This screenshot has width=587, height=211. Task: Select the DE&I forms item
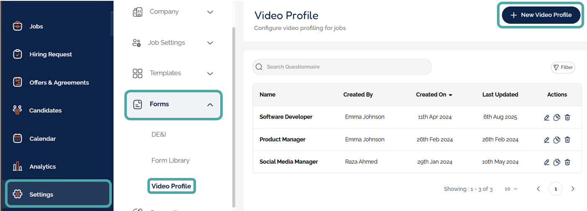click(x=159, y=135)
